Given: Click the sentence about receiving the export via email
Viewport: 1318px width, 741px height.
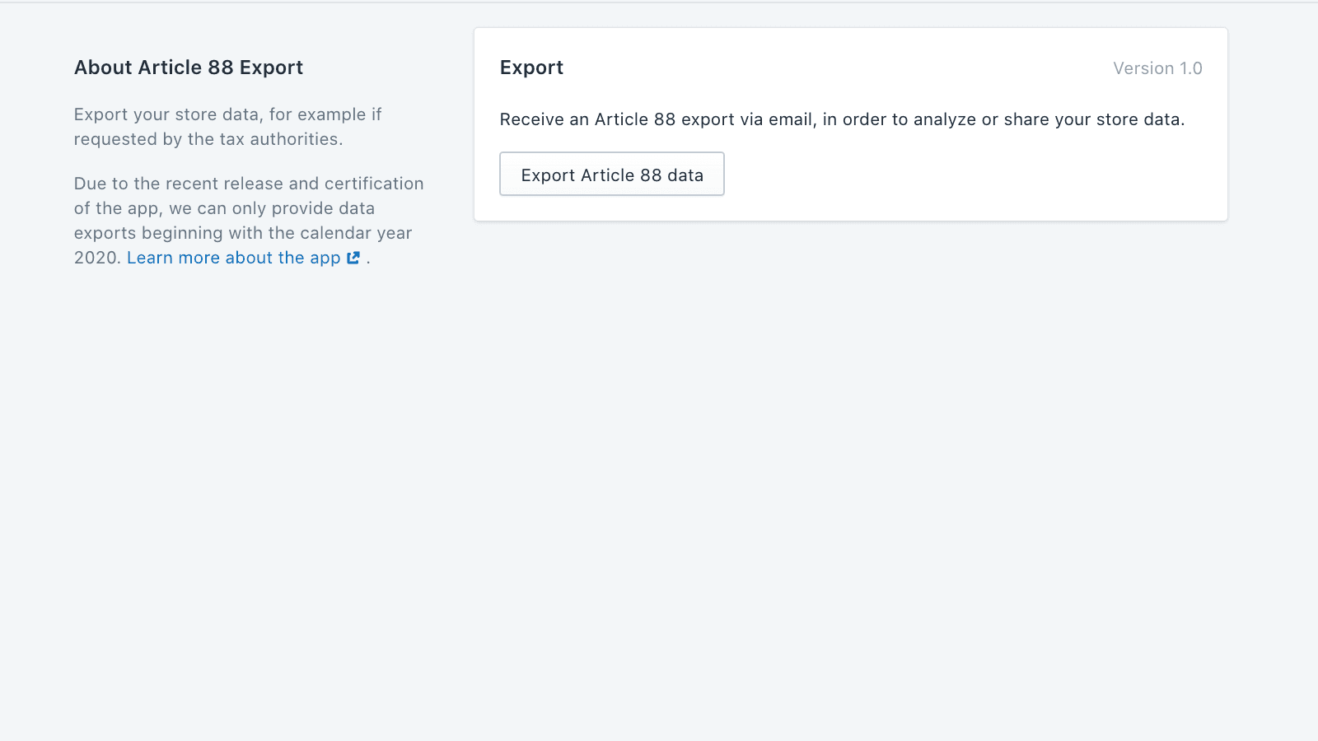Looking at the screenshot, I should point(842,119).
